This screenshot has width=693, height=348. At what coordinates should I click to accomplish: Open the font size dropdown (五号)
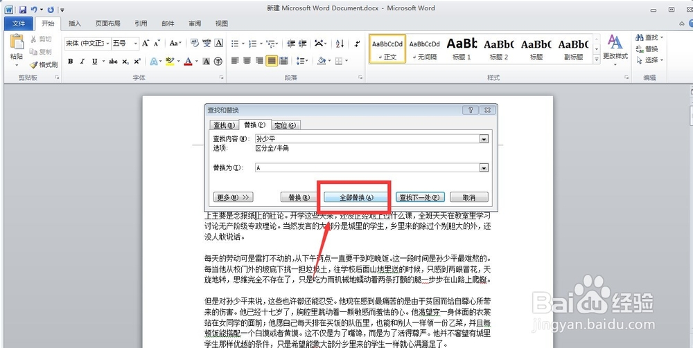coord(135,43)
